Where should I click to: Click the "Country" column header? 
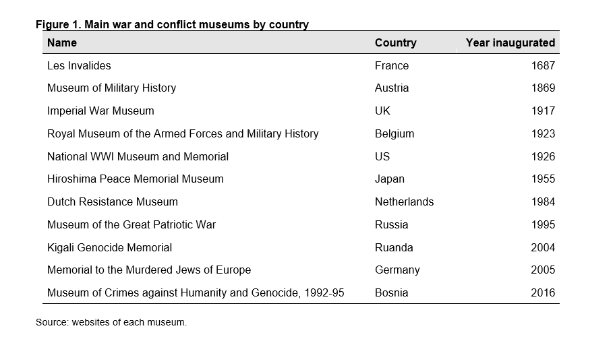click(395, 42)
